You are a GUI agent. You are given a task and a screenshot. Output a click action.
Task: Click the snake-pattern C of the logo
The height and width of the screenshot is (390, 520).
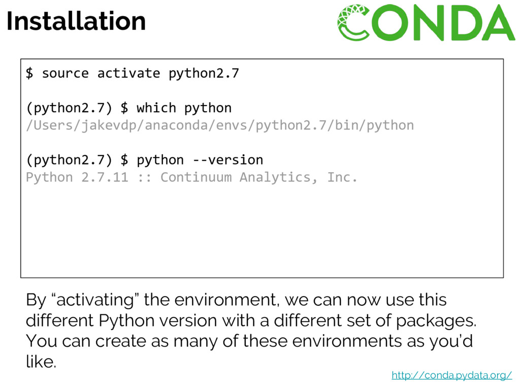click(x=354, y=22)
